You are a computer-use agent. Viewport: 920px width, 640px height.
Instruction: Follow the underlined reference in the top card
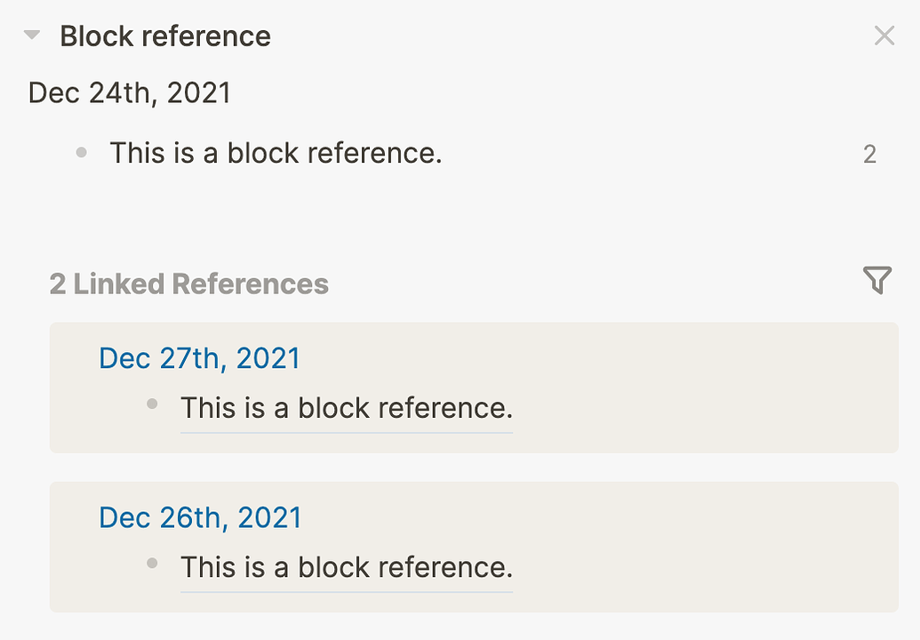(346, 408)
